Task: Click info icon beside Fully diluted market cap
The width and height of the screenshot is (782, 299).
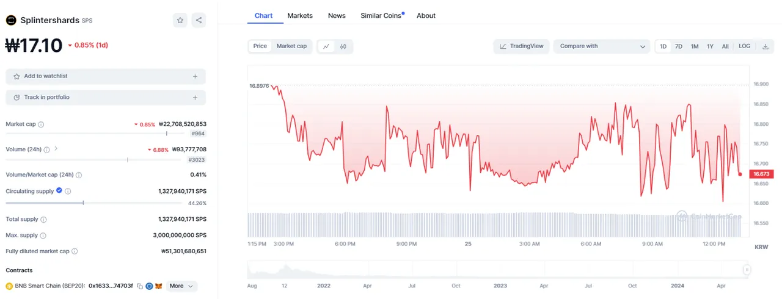Action: coord(75,251)
